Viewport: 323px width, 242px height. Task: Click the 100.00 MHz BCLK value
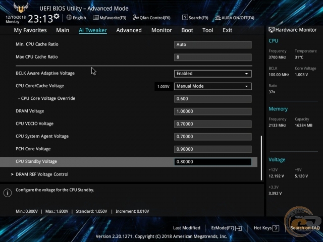[279, 75]
